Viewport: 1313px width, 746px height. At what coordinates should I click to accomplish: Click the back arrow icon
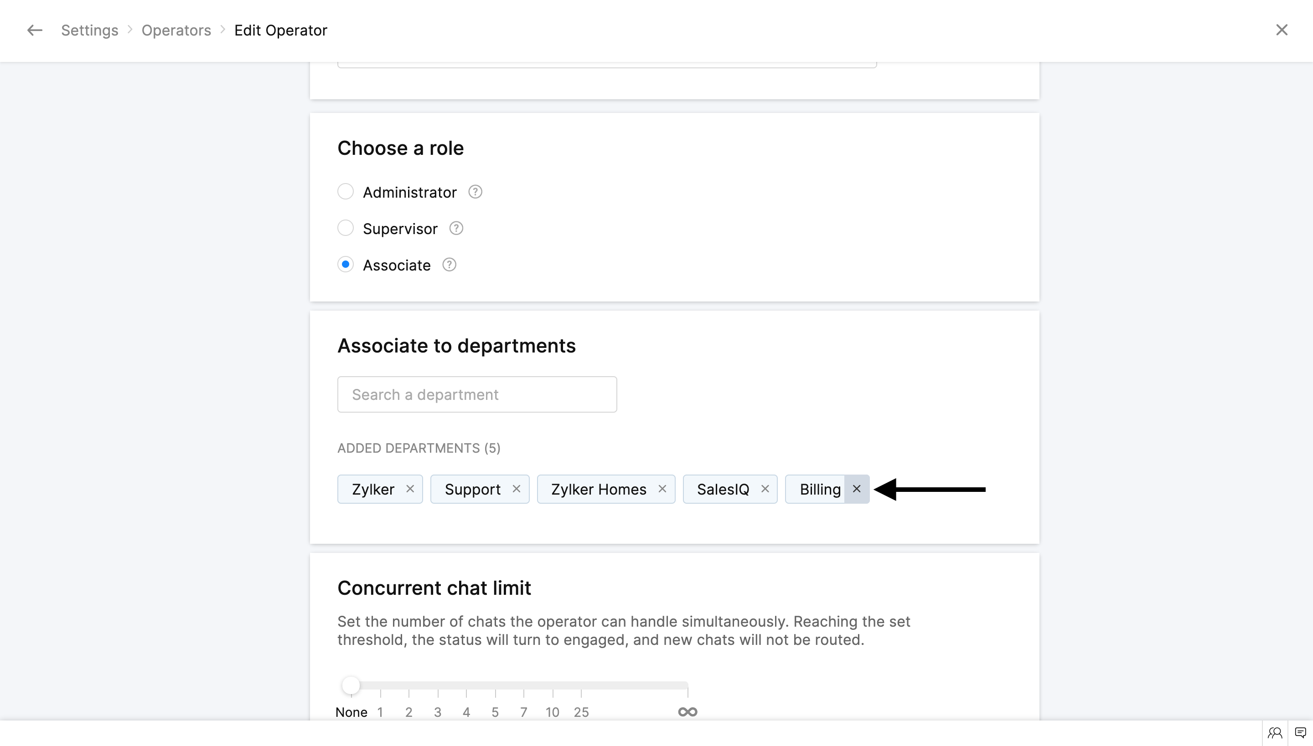(x=34, y=30)
